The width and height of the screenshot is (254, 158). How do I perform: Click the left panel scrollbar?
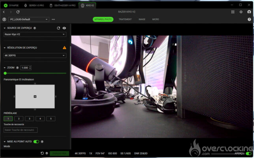pos(70,79)
